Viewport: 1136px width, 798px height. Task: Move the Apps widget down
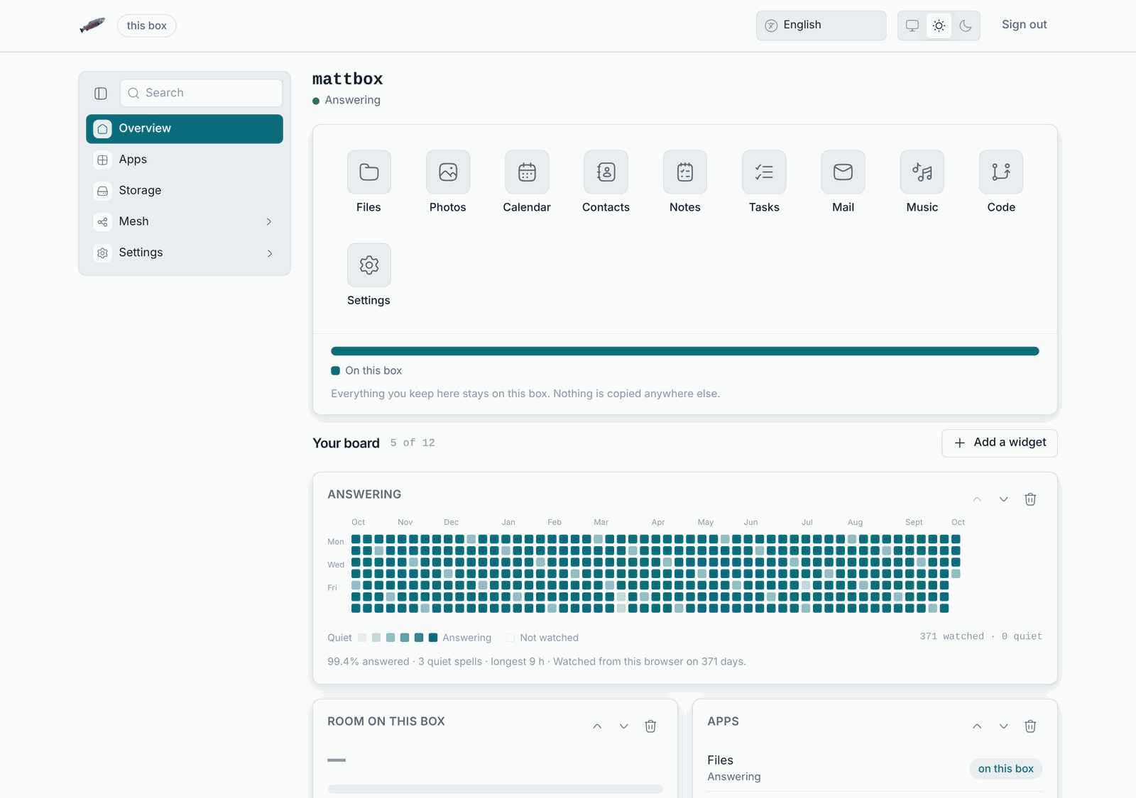tap(1003, 726)
